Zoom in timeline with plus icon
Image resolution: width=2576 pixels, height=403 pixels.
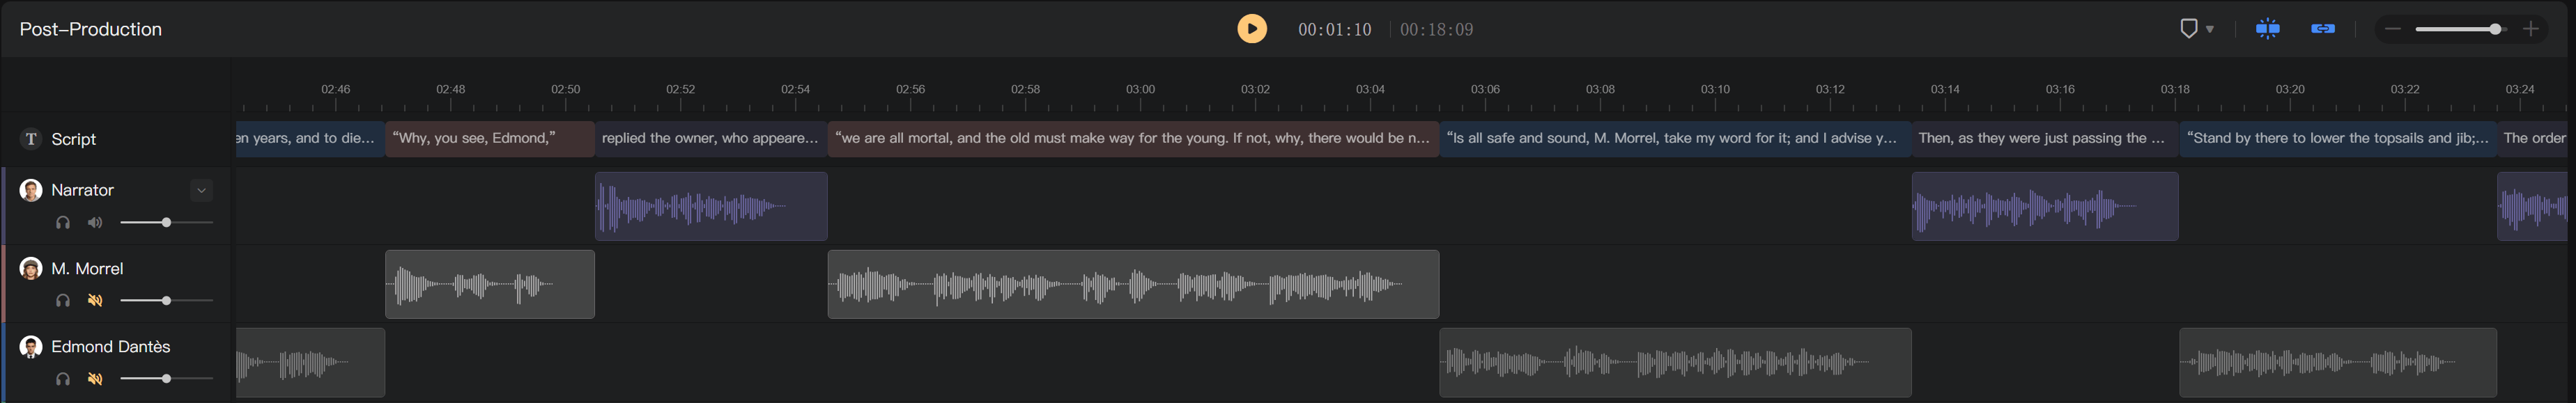pos(2530,29)
